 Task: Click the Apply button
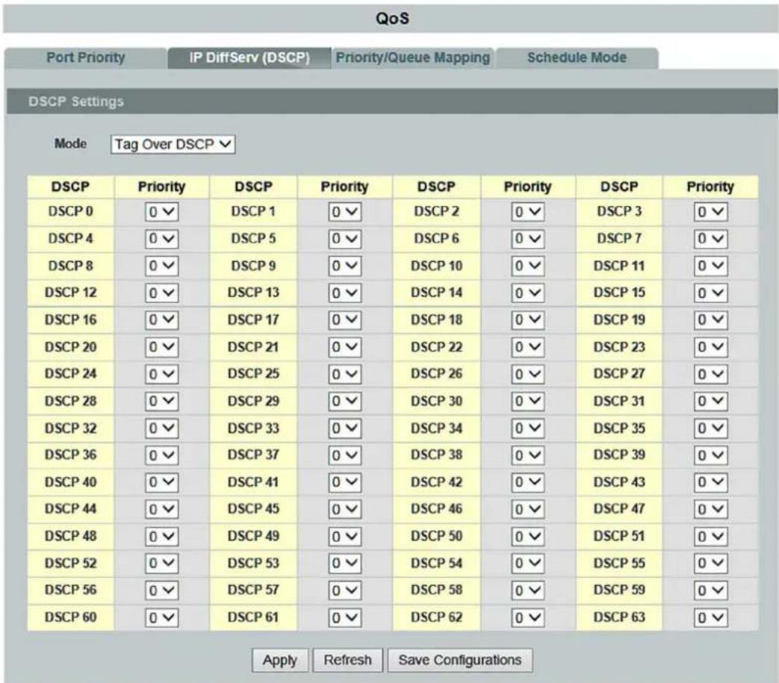[279, 660]
